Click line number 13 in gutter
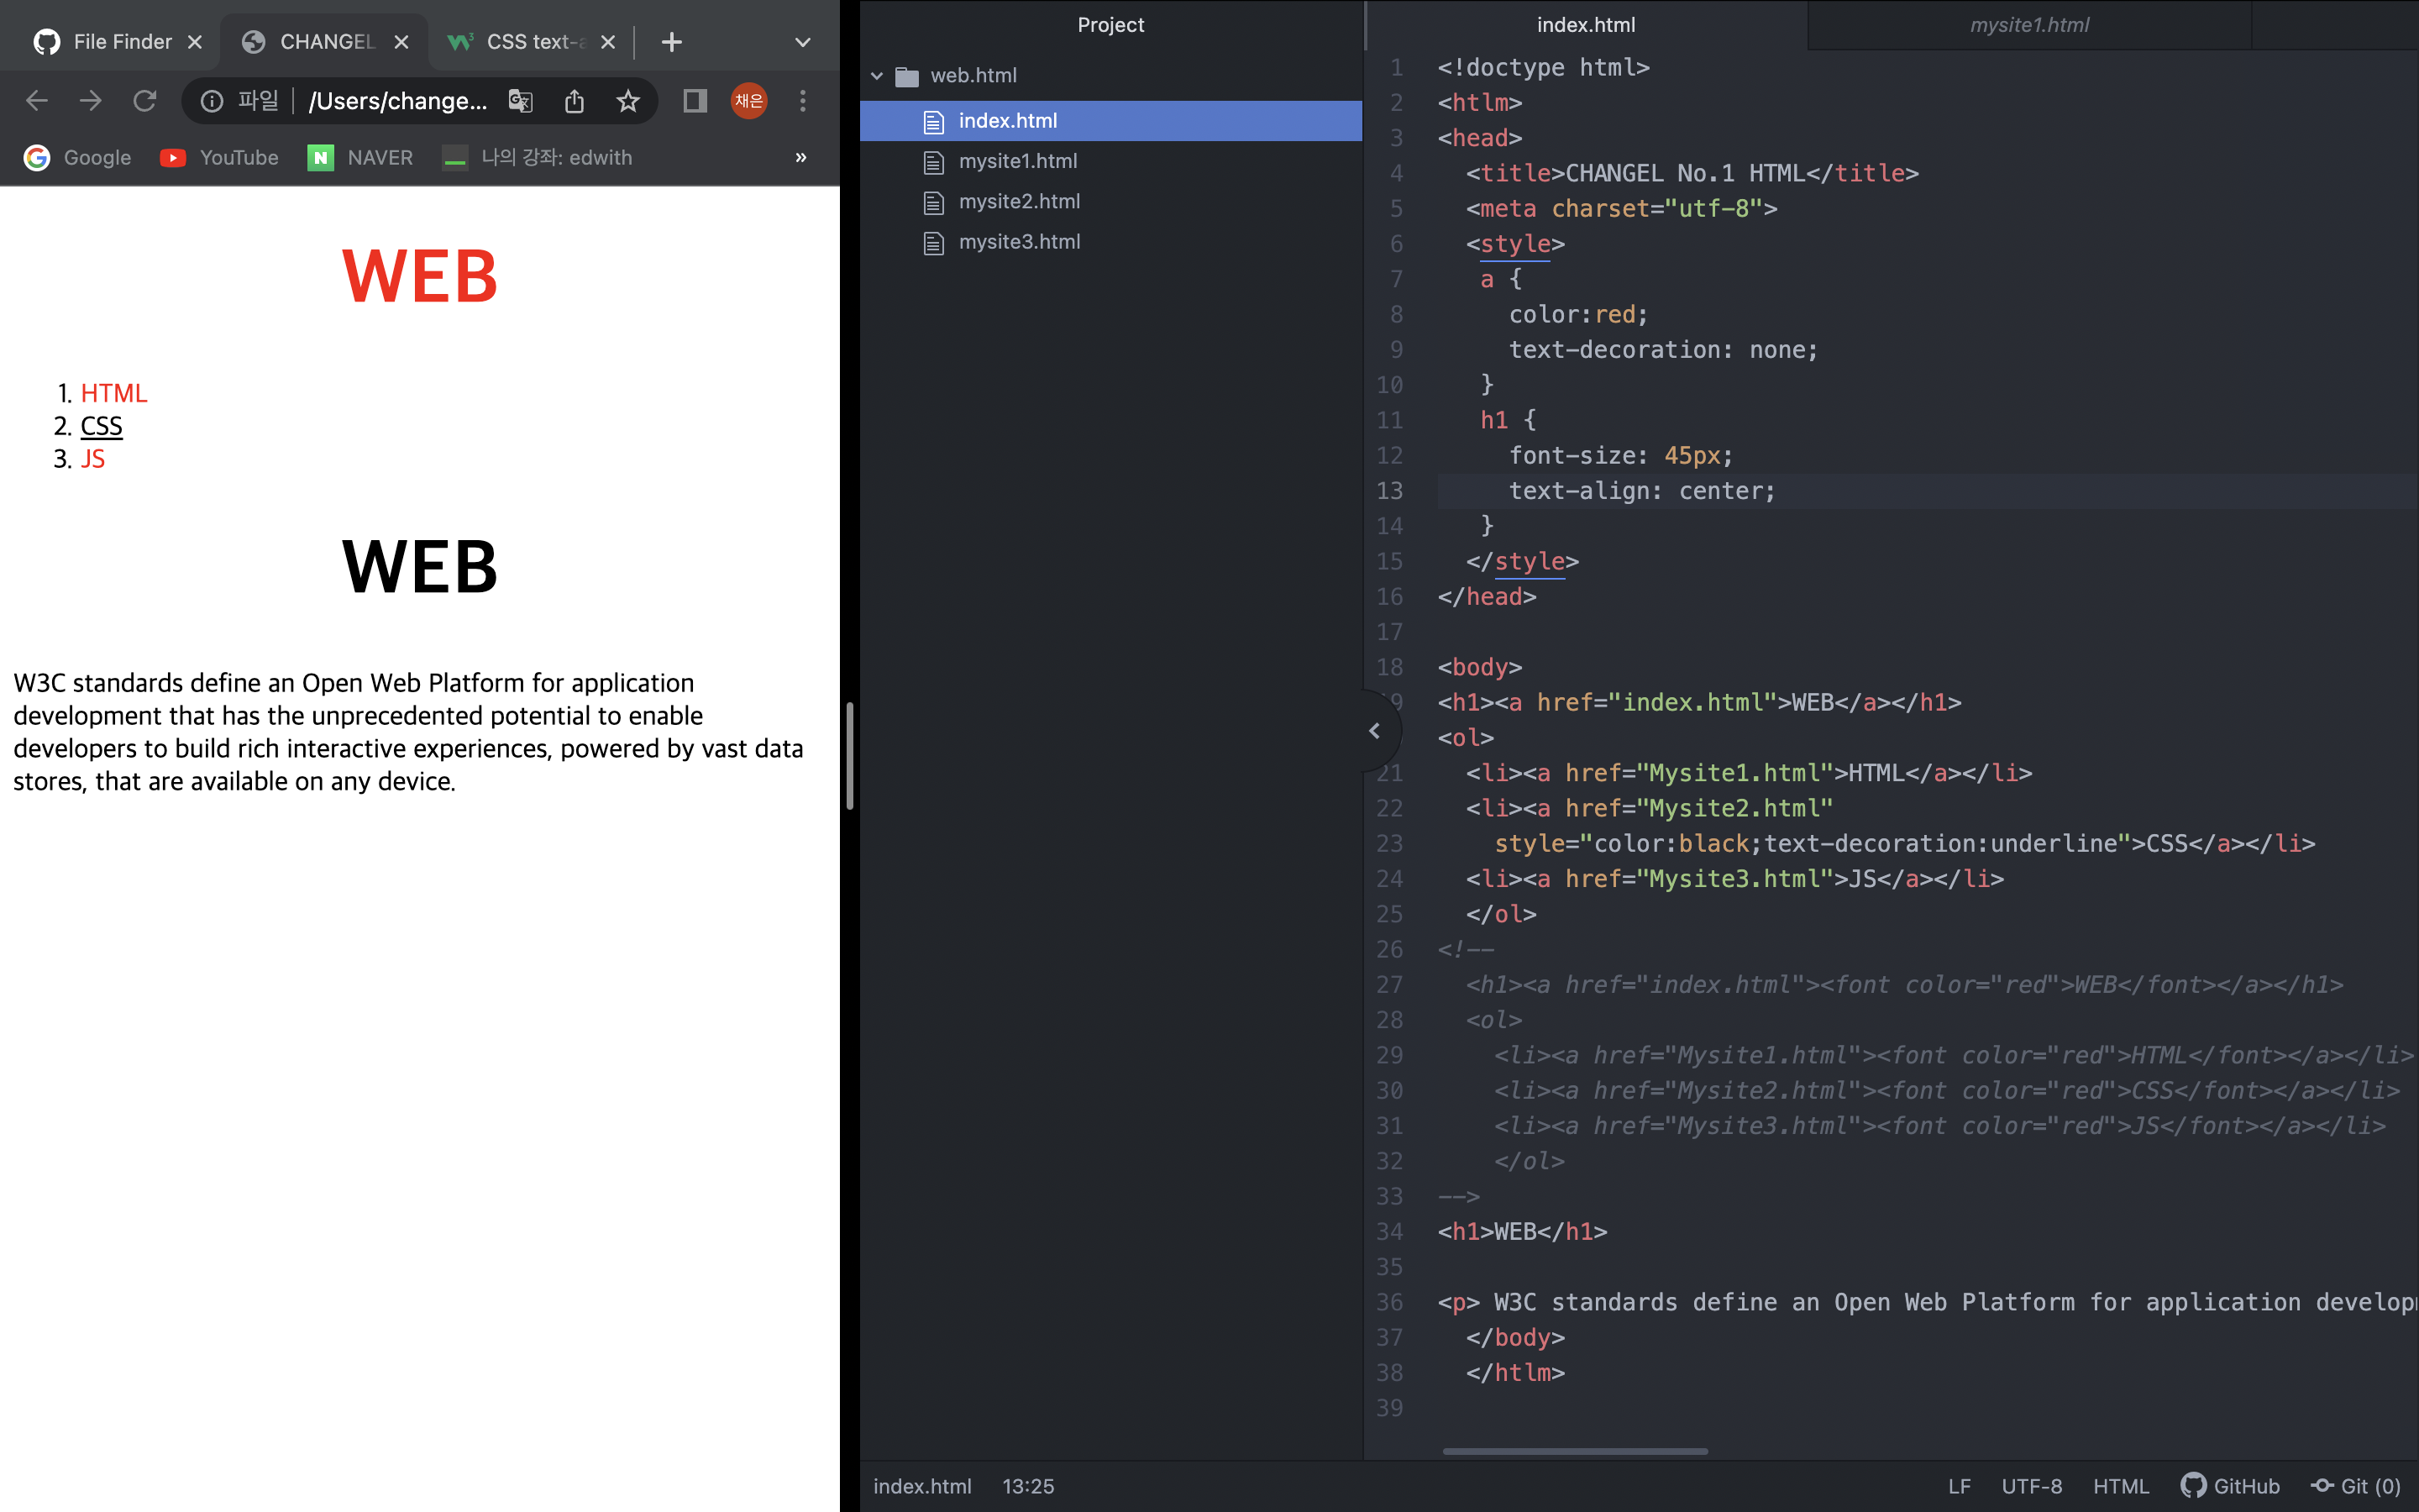The image size is (2419, 1512). [x=1389, y=491]
